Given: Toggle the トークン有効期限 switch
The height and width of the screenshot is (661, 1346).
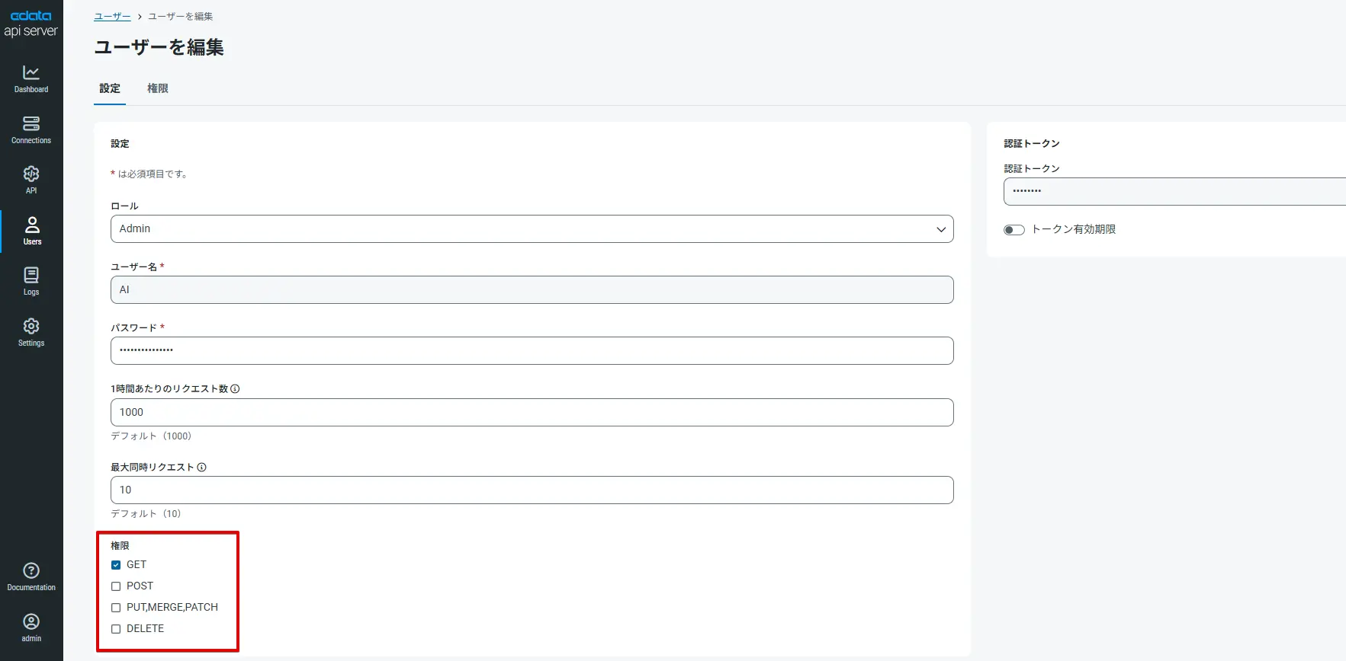Looking at the screenshot, I should [x=1014, y=230].
